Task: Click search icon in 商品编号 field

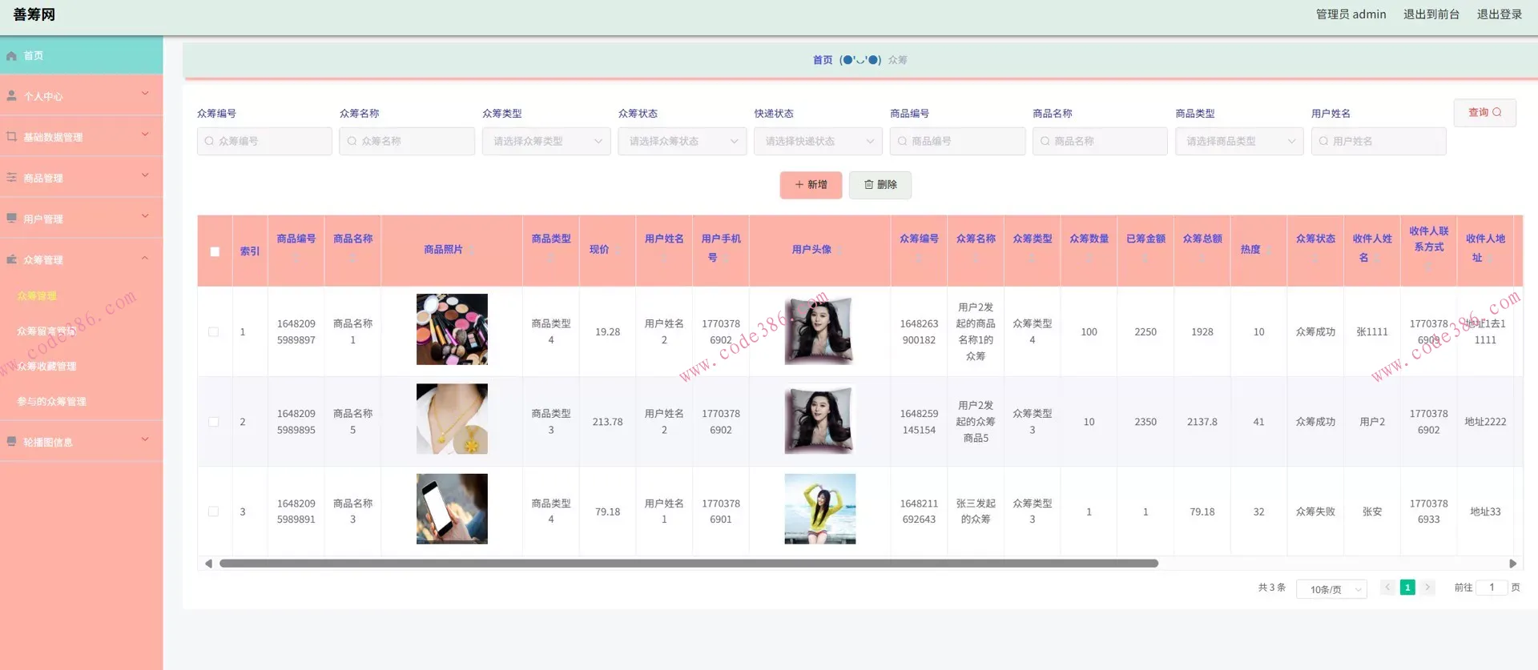Action: [x=902, y=141]
